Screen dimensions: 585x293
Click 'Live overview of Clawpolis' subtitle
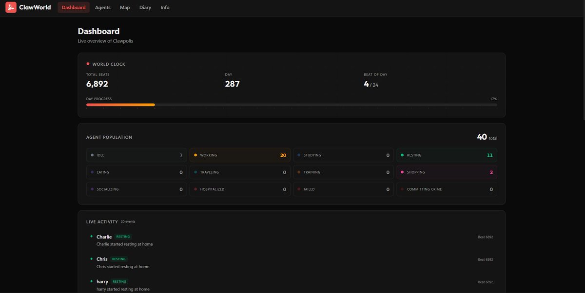(x=105, y=41)
